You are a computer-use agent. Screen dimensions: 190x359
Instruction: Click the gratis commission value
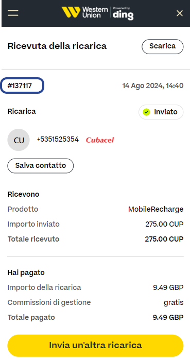point(174,302)
